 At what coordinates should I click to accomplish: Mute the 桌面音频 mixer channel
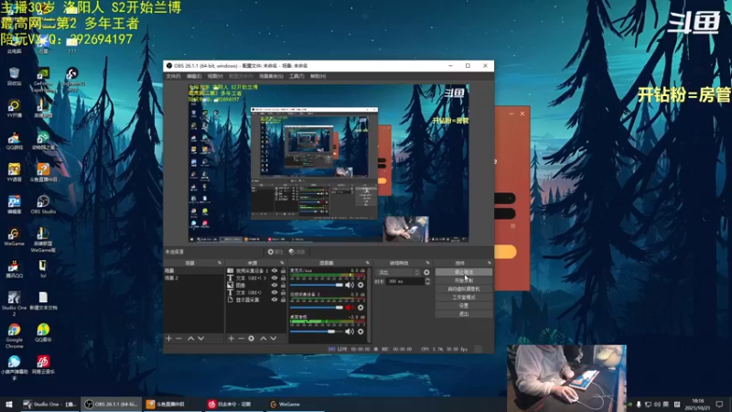[x=349, y=331]
